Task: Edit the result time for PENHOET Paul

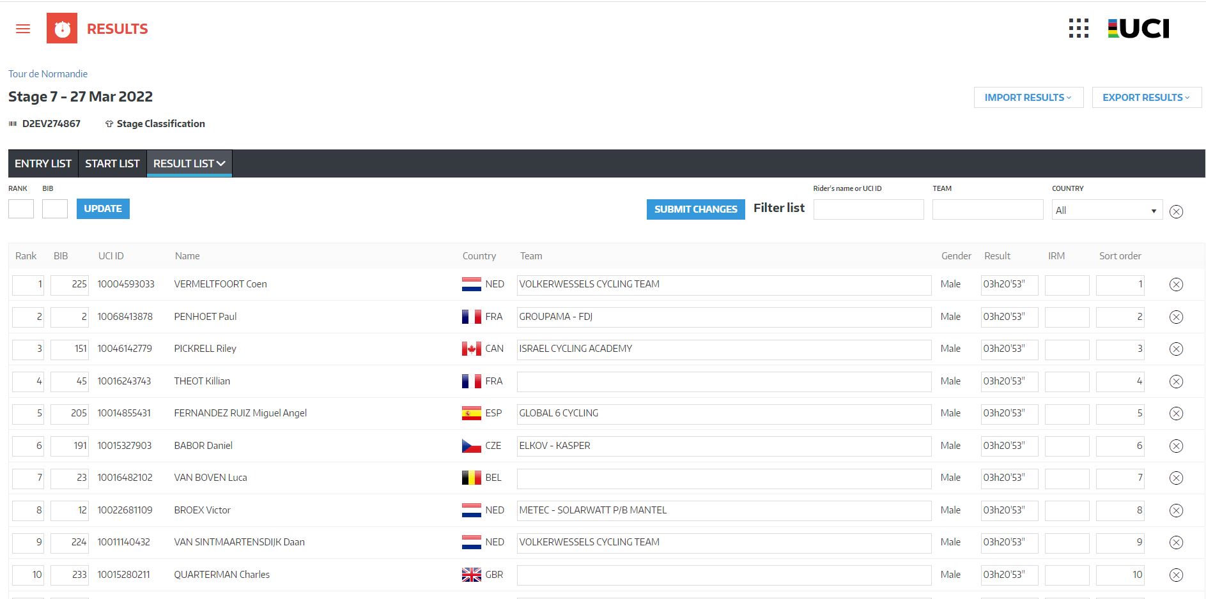Action: (1010, 317)
